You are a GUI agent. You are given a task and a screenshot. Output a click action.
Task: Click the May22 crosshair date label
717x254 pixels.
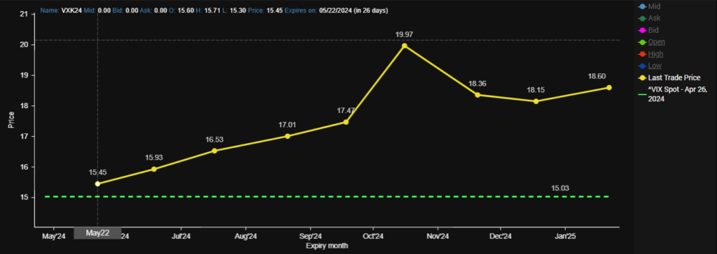97,233
